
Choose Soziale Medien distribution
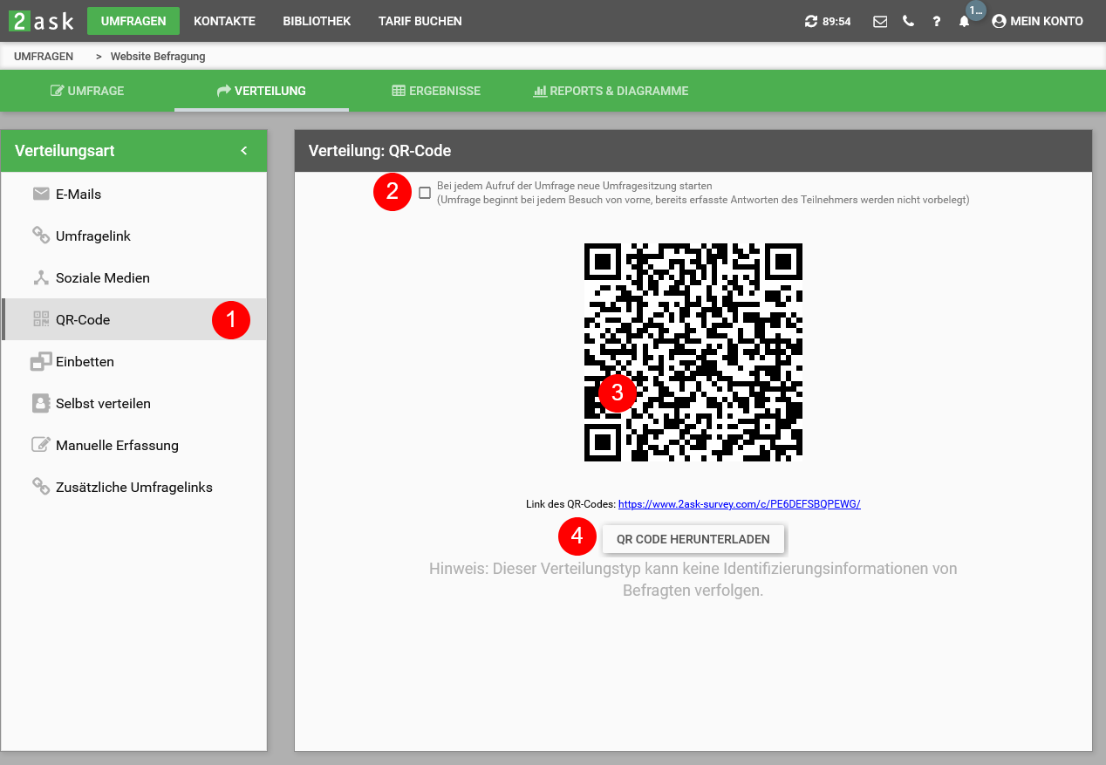[134, 277]
